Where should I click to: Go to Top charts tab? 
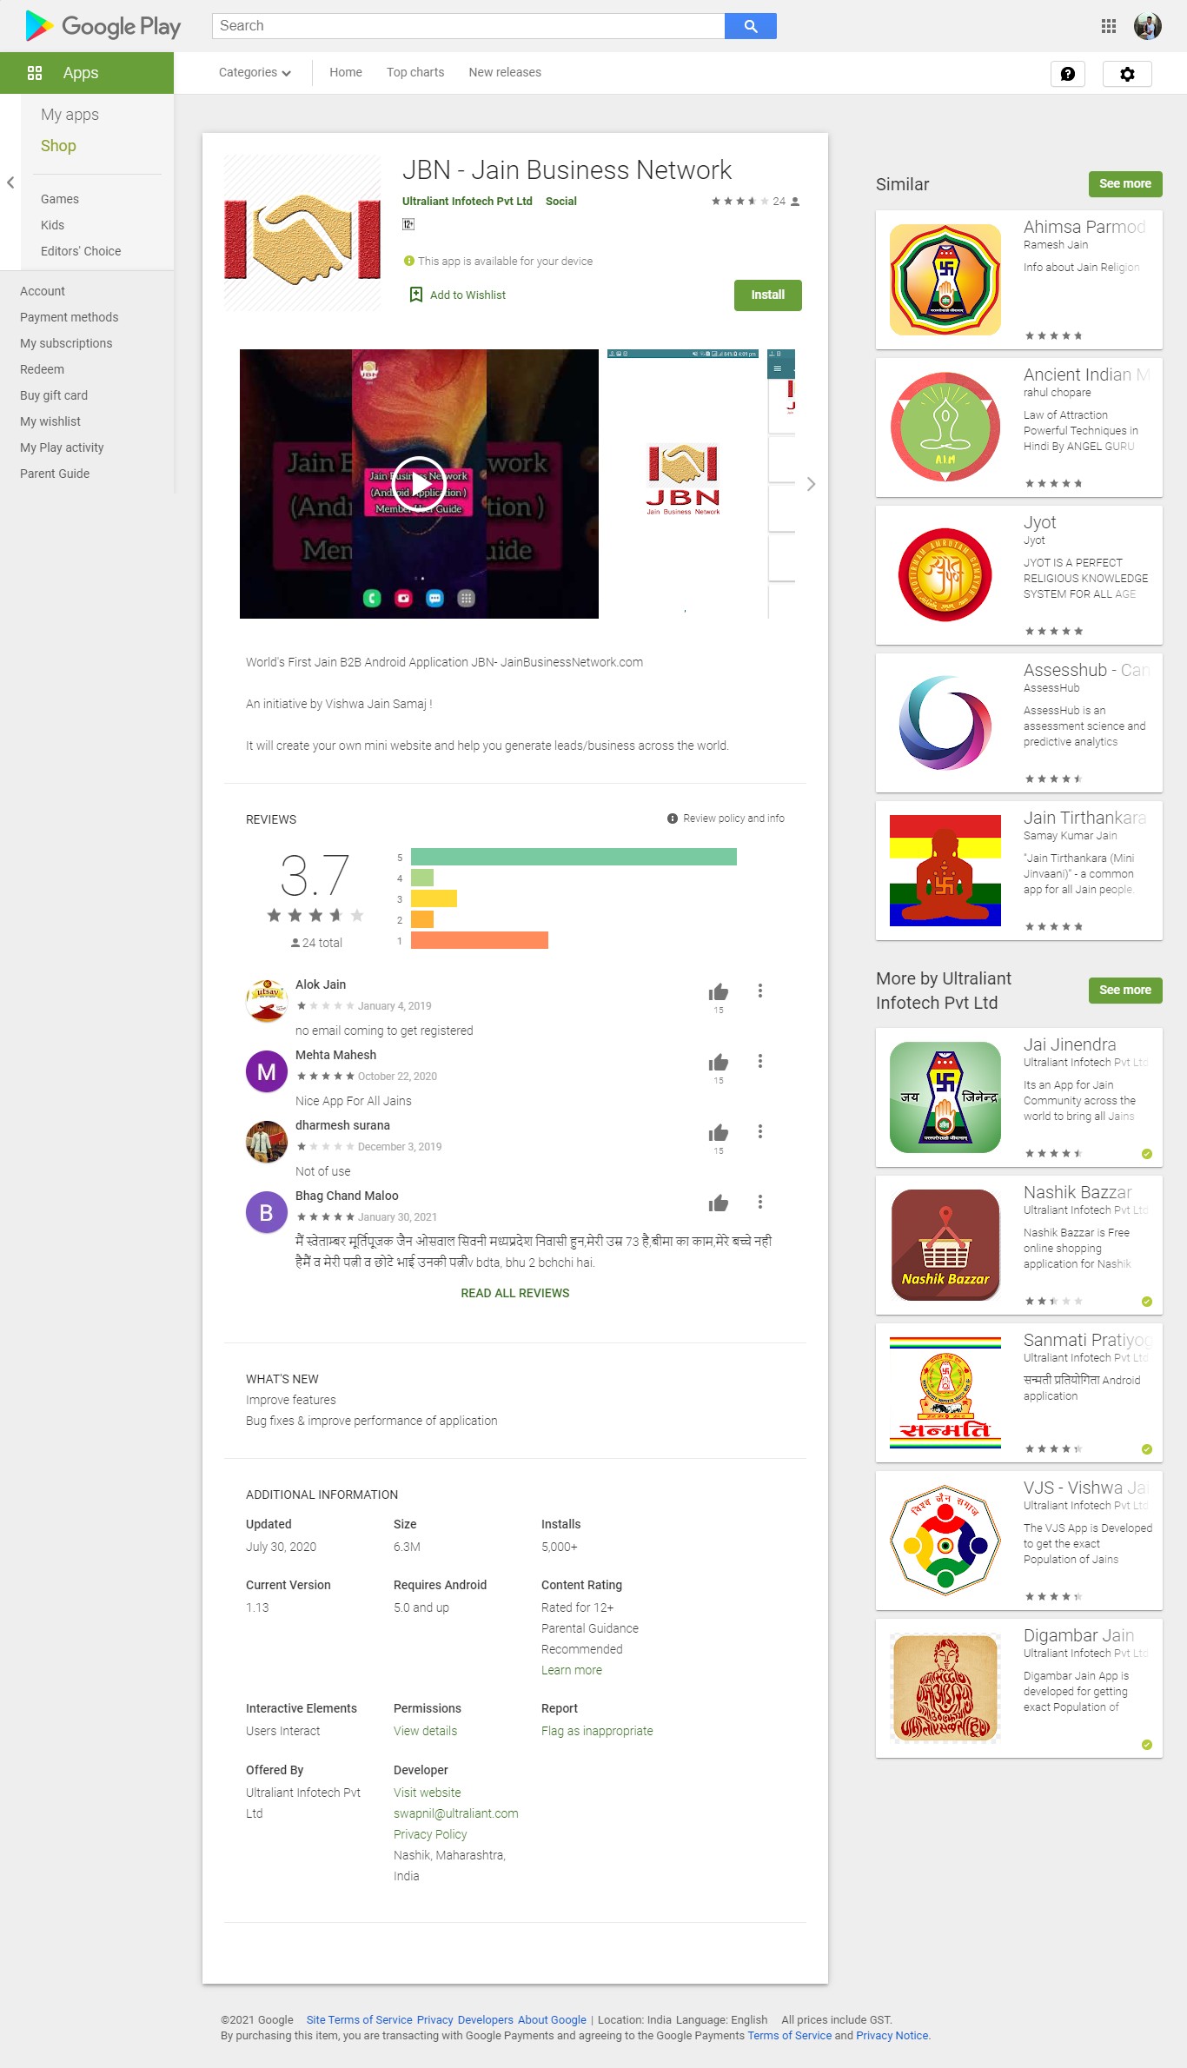click(415, 72)
